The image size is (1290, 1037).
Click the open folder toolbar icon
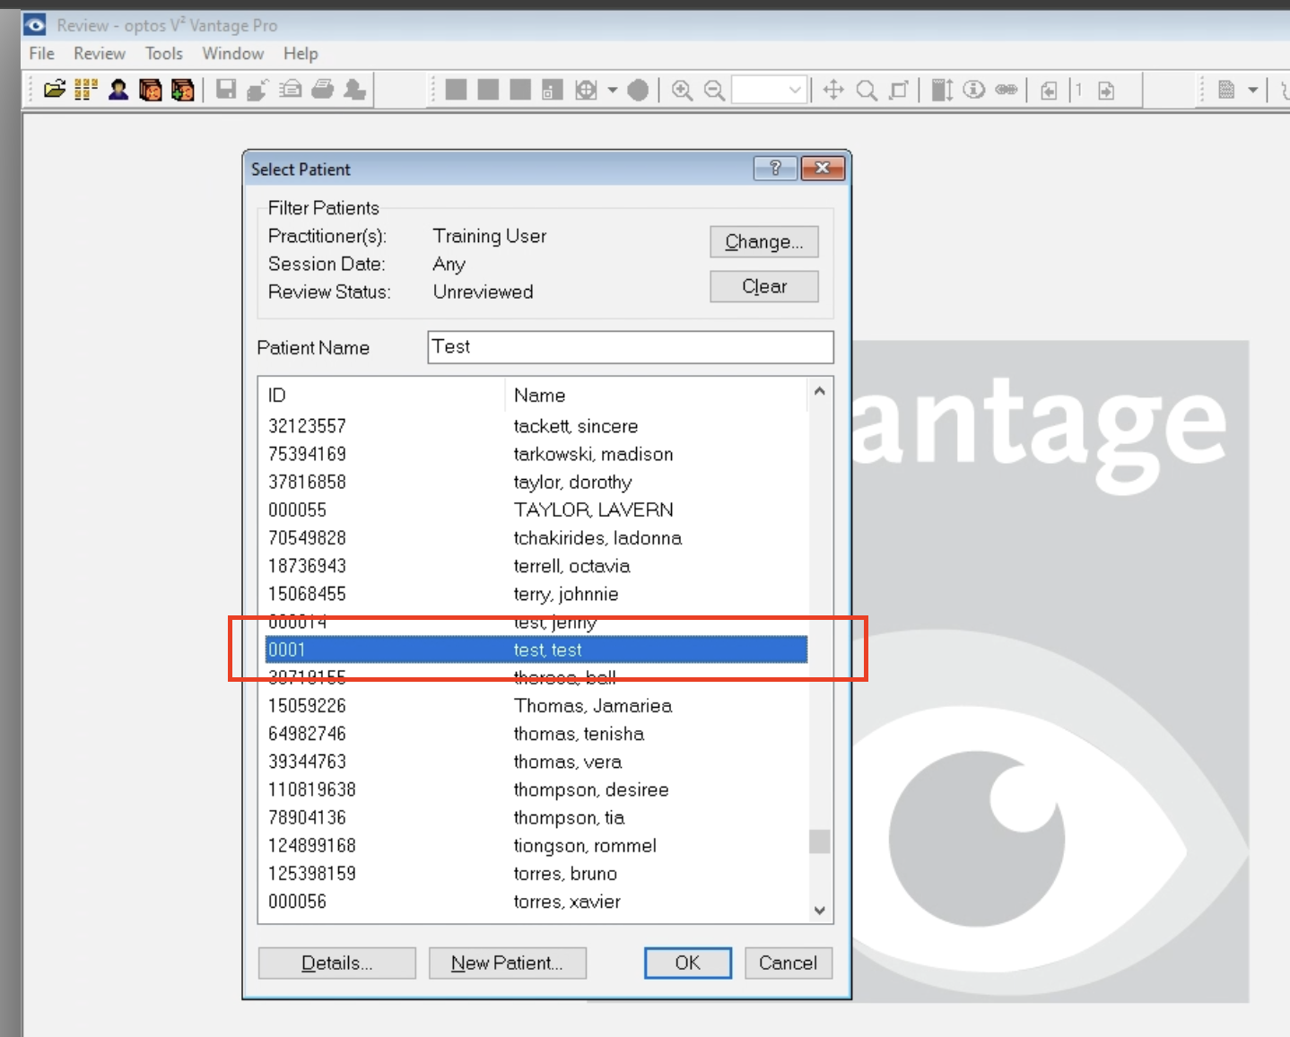[x=55, y=90]
